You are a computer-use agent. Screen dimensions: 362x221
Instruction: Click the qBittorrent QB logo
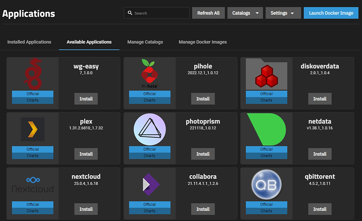[x=267, y=185]
